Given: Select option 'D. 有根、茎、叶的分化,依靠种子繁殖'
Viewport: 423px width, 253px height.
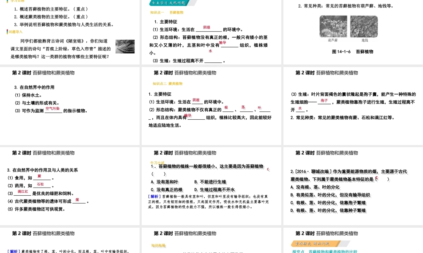Looking at the screenshot, I should tap(328, 210).
